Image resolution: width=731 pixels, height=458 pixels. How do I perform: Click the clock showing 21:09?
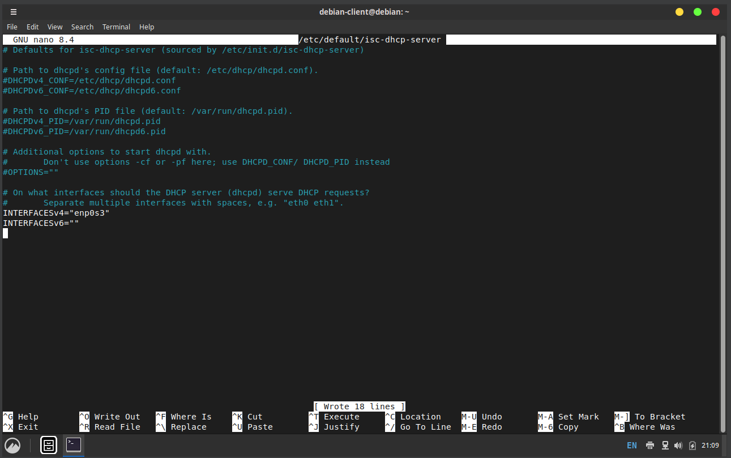click(710, 446)
